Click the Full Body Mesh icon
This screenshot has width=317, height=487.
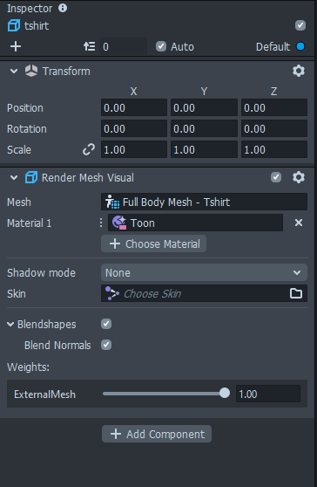tap(112, 202)
